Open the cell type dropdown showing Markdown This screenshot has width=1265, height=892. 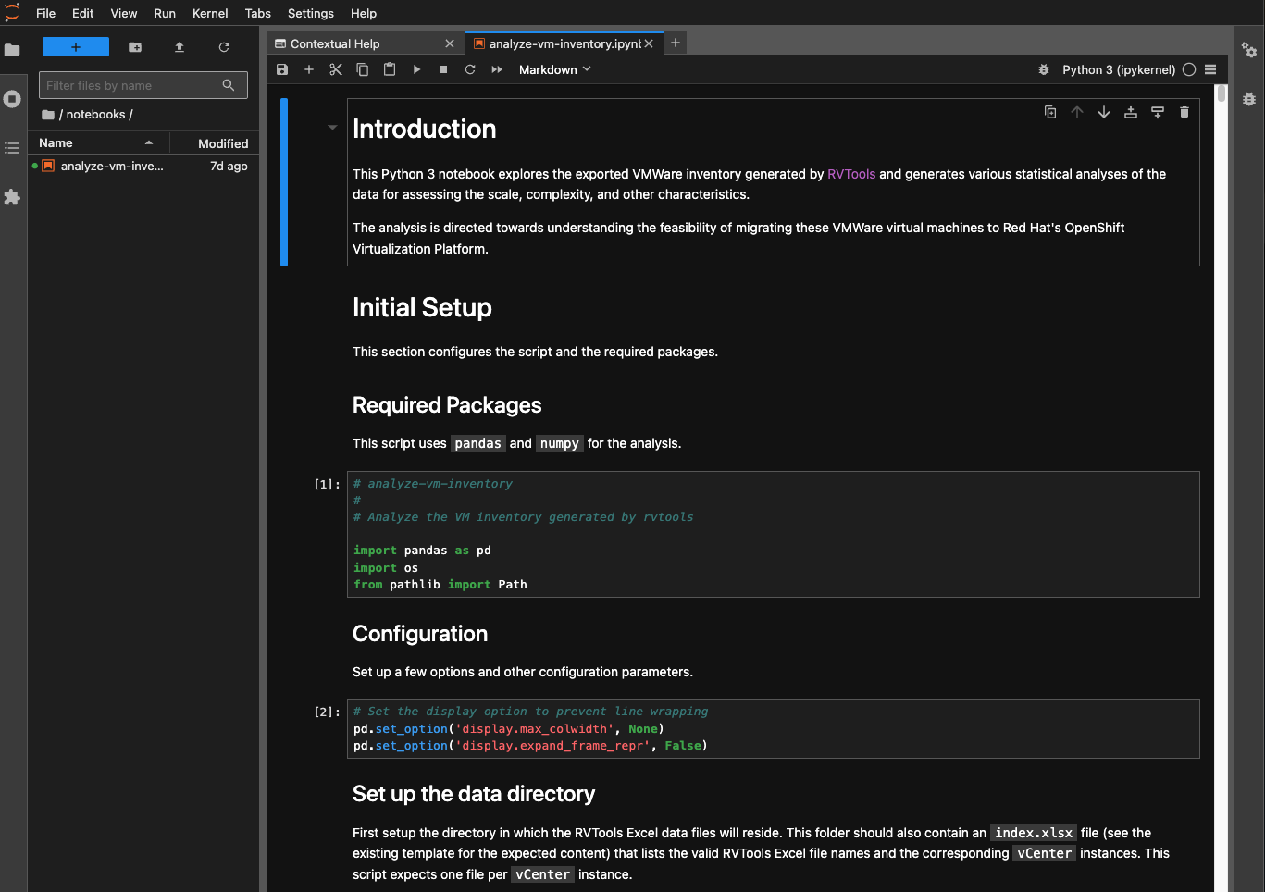pyautogui.click(x=554, y=68)
